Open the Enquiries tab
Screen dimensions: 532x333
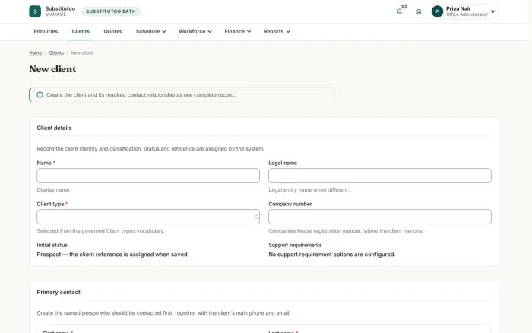[x=46, y=32]
